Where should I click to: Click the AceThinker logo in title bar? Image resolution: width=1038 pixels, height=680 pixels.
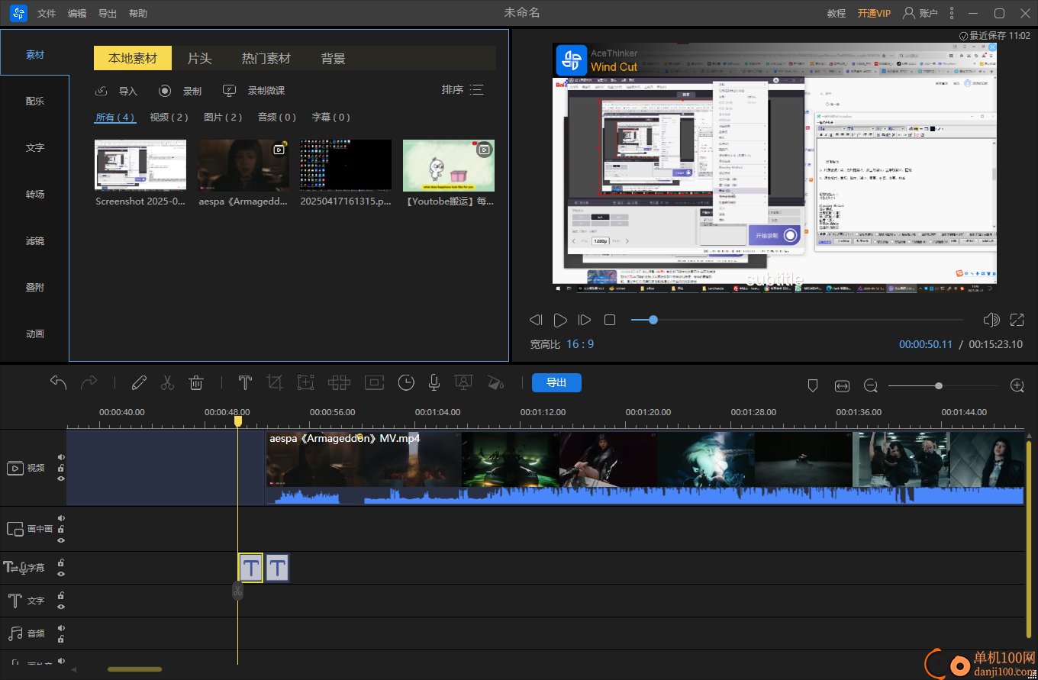point(19,13)
